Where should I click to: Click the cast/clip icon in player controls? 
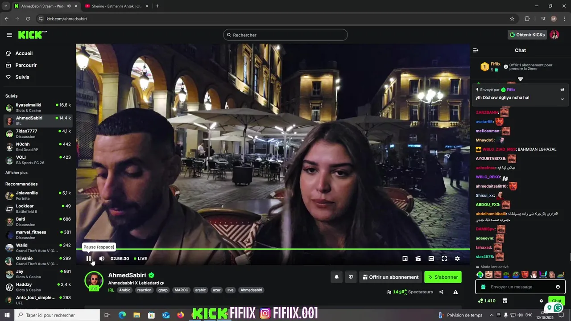pos(418,259)
